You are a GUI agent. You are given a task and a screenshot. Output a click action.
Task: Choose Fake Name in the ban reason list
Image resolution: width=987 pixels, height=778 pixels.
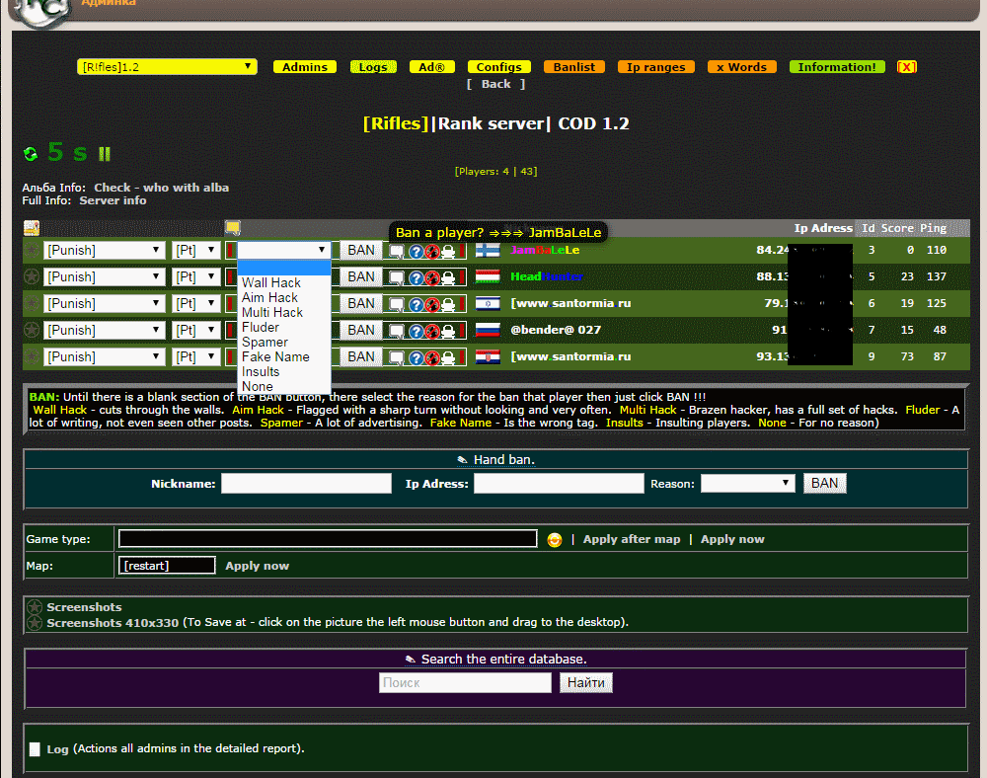tap(275, 356)
